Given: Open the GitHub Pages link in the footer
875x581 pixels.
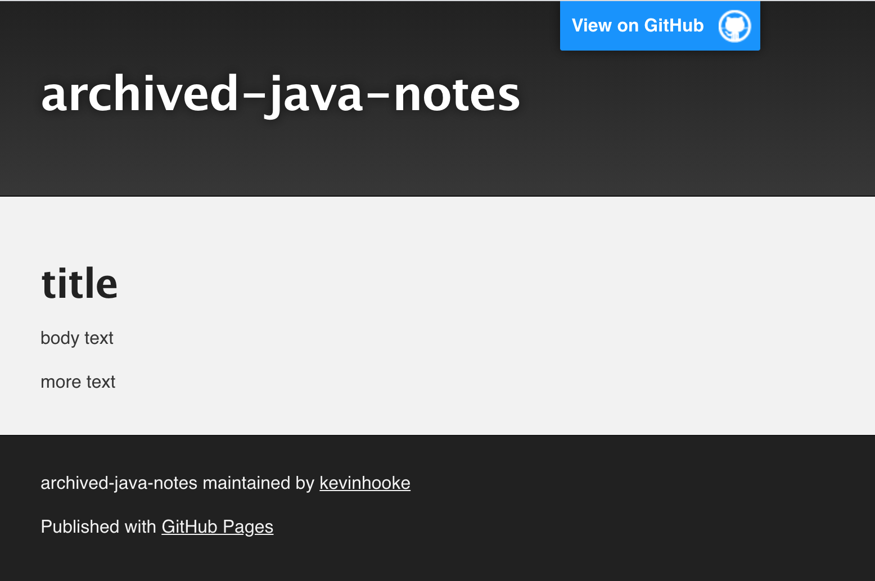Looking at the screenshot, I should [x=218, y=526].
